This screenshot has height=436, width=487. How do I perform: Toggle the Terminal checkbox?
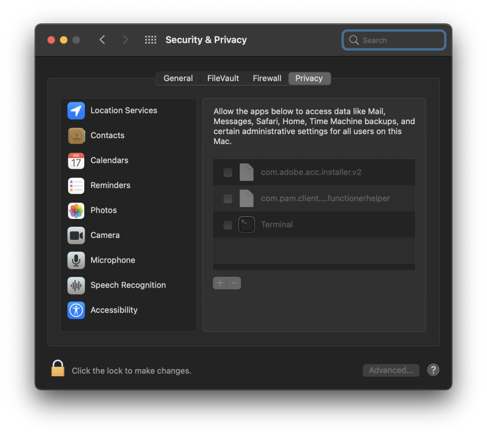pyautogui.click(x=228, y=225)
